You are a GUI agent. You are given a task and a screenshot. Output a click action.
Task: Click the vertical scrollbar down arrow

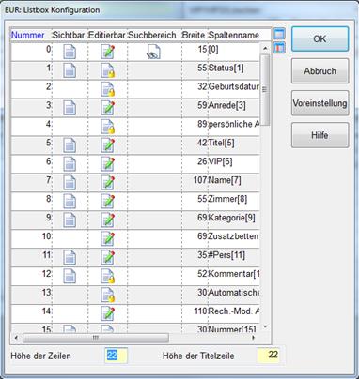click(265, 327)
